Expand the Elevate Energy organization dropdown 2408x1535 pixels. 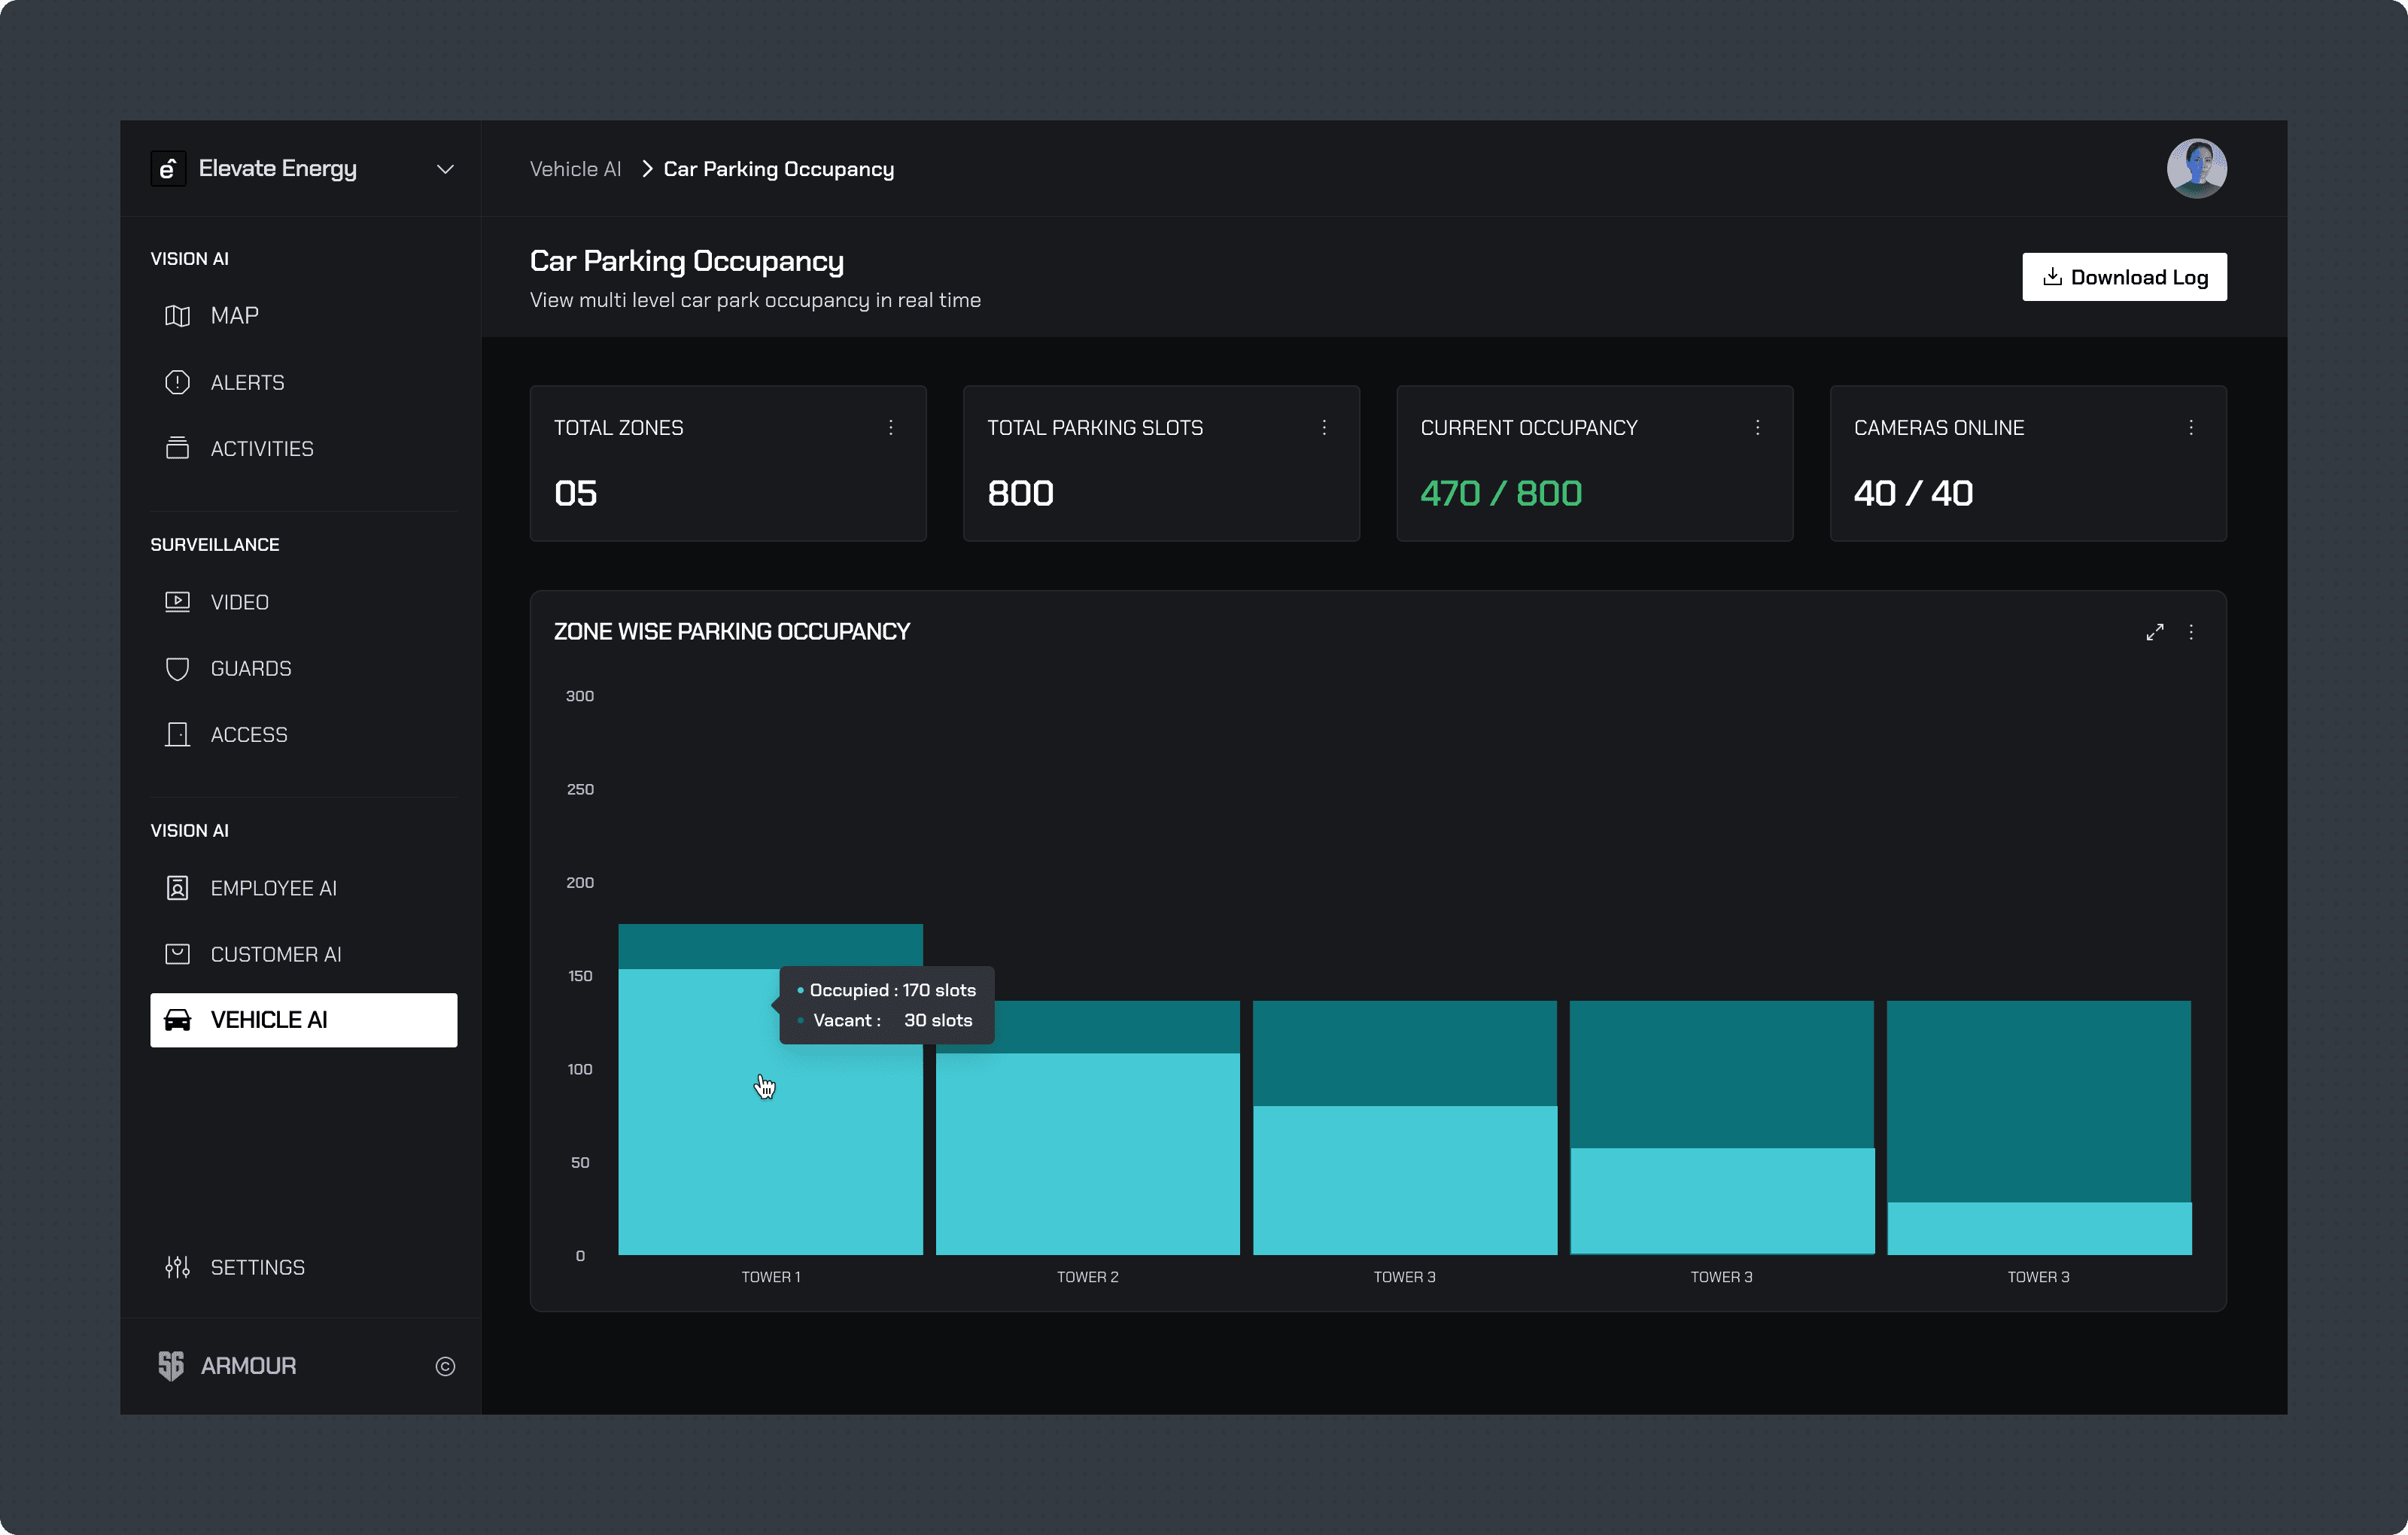(445, 169)
